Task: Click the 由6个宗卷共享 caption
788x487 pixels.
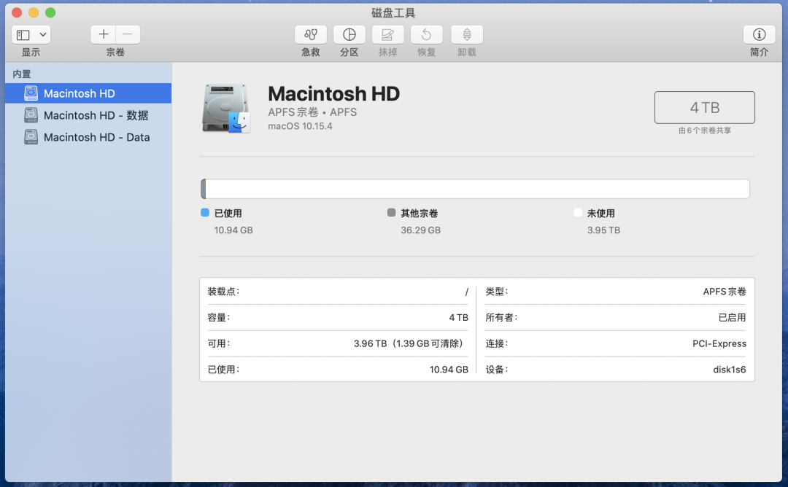Action: pyautogui.click(x=705, y=130)
